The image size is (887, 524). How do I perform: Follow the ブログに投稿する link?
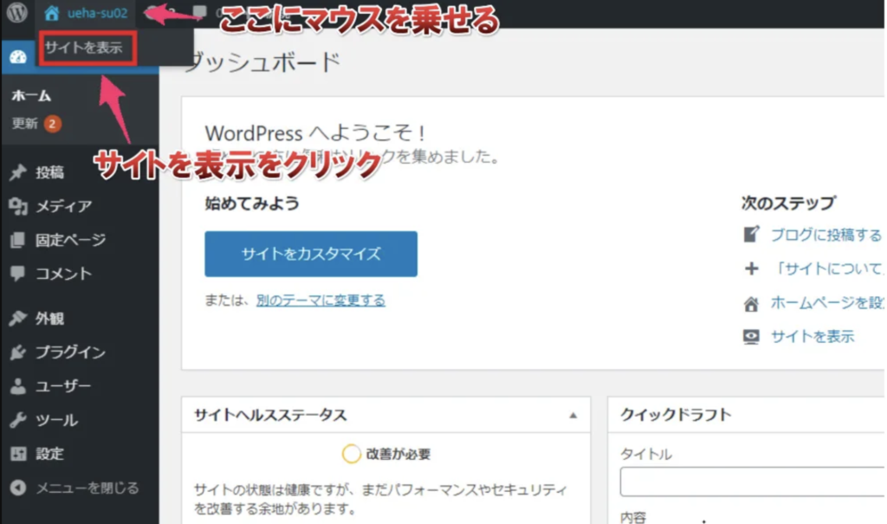(x=826, y=235)
